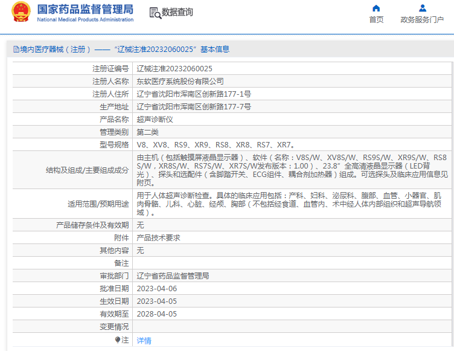
Task: Click the 备注 label
Action: [x=121, y=263]
